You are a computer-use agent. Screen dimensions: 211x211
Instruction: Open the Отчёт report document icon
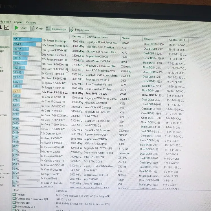32,28
